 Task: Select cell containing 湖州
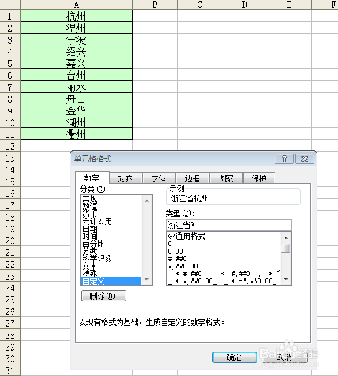[76, 122]
